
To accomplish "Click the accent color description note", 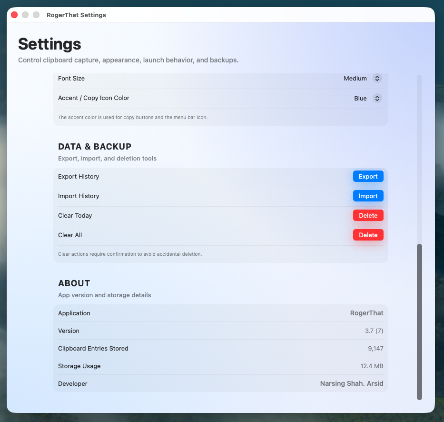I will 133,117.
